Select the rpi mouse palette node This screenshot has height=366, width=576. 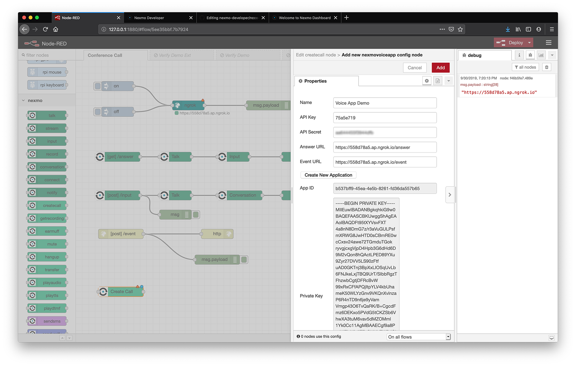[47, 72]
